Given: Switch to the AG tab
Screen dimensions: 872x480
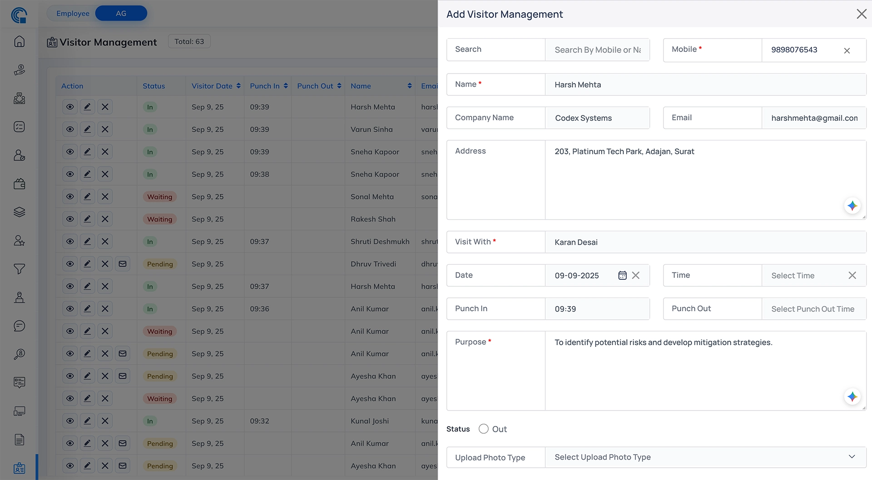Looking at the screenshot, I should click(x=121, y=14).
